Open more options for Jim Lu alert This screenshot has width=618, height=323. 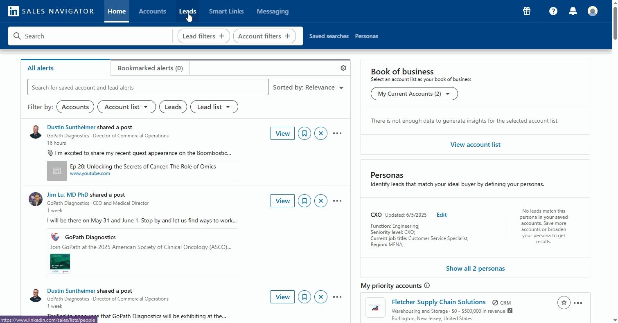337,201
